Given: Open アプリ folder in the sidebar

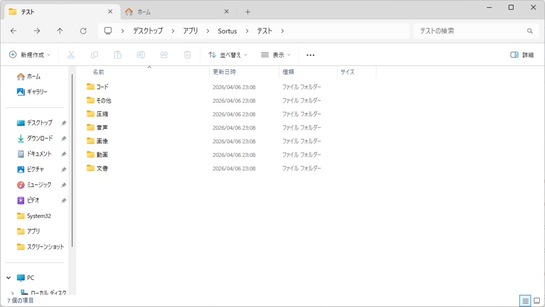Looking at the screenshot, I should 29,231.
